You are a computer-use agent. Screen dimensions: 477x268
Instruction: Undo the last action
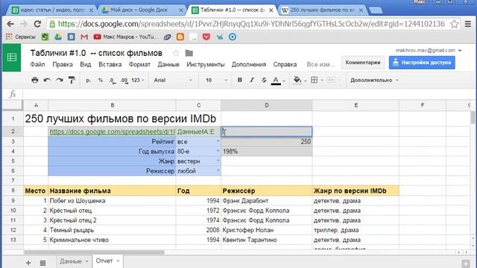47,80
